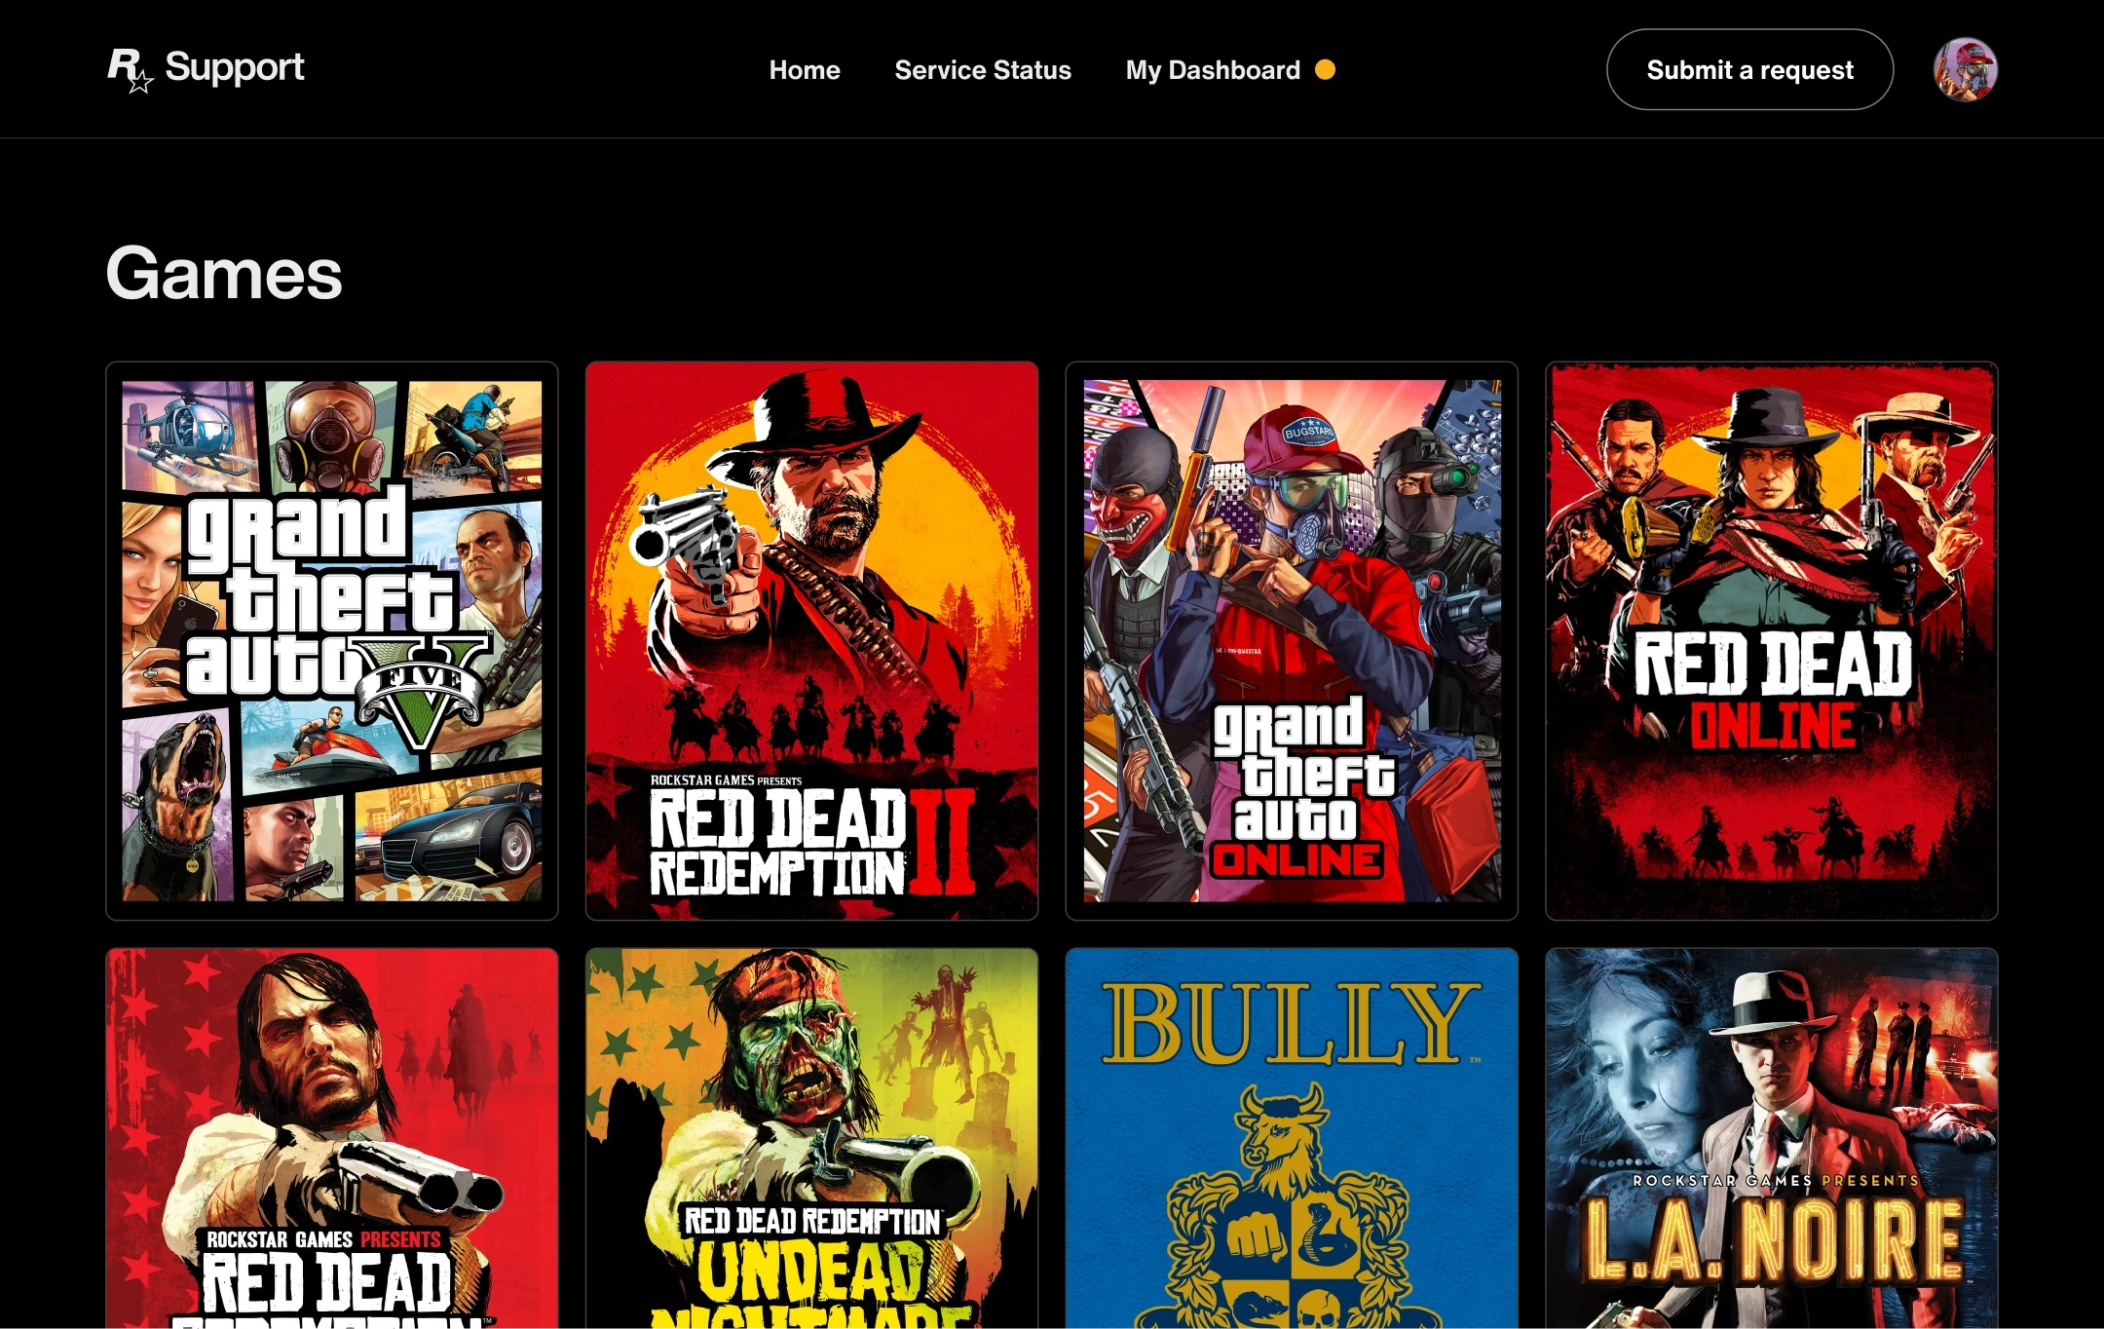Viewport: 2104px width, 1329px height.
Task: Click the Games section heading
Action: tap(224, 274)
